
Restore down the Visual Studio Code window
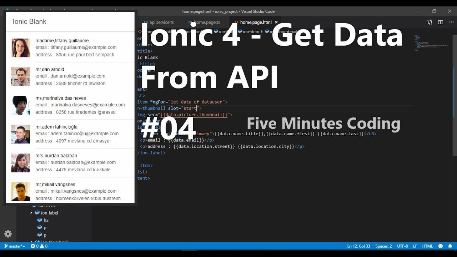click(x=434, y=11)
